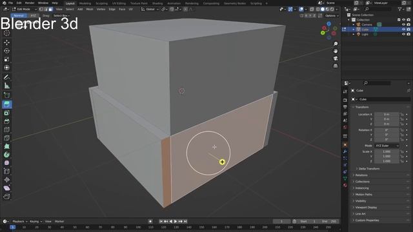Viewport: 413px width, 232px height.
Task: Expand the Collections properties panel
Action: 381,182
